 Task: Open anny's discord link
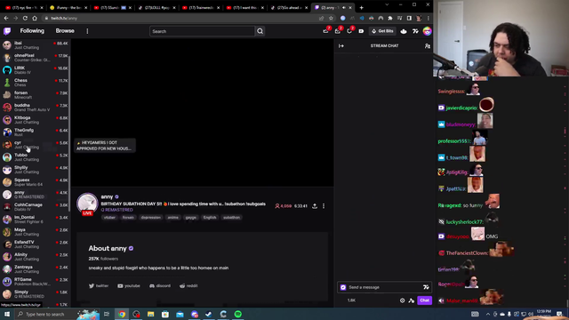[160, 286]
